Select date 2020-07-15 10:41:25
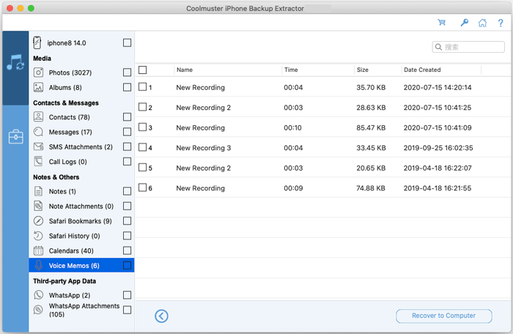 pos(437,108)
